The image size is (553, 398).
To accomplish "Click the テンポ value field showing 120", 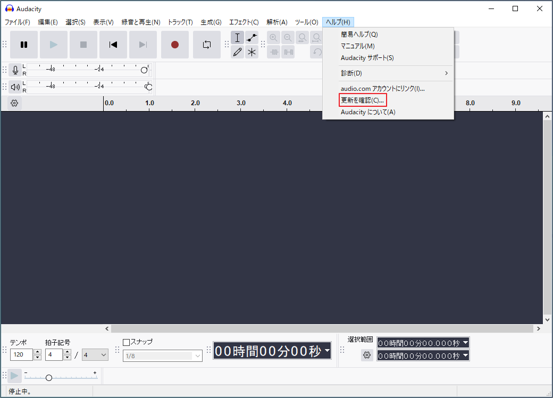I will point(21,354).
